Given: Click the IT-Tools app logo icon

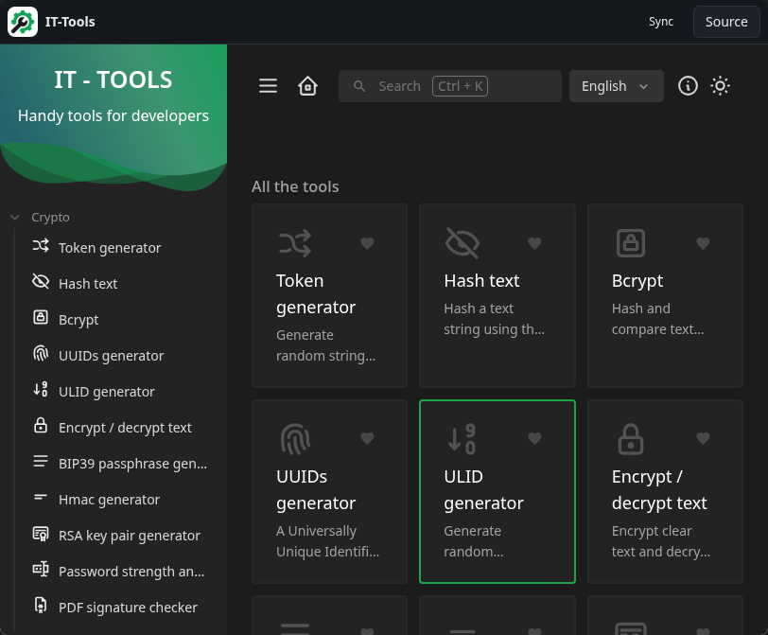Looking at the screenshot, I should 23,22.
